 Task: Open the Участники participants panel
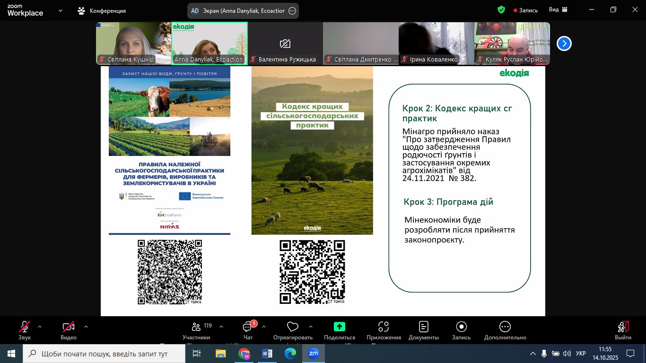pyautogui.click(x=196, y=330)
